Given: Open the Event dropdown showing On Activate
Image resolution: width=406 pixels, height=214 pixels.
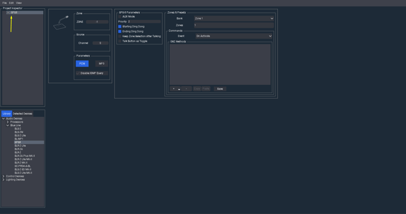Looking at the screenshot, I should tap(234, 36).
